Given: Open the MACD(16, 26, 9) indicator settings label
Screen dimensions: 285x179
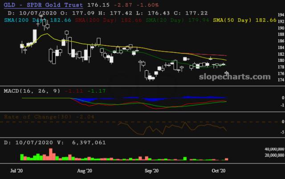Looking at the screenshot, I should pyautogui.click(x=32, y=91).
